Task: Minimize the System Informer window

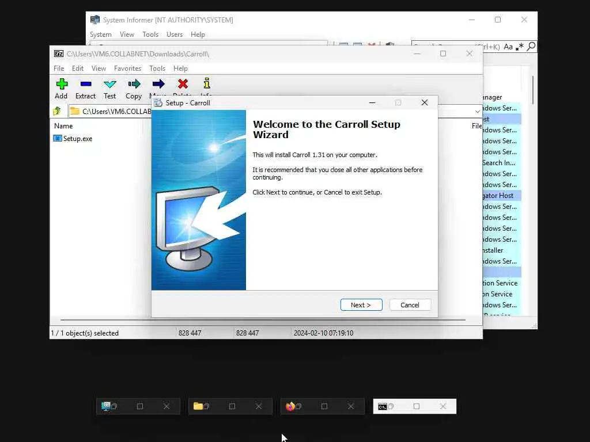Action: (x=472, y=20)
